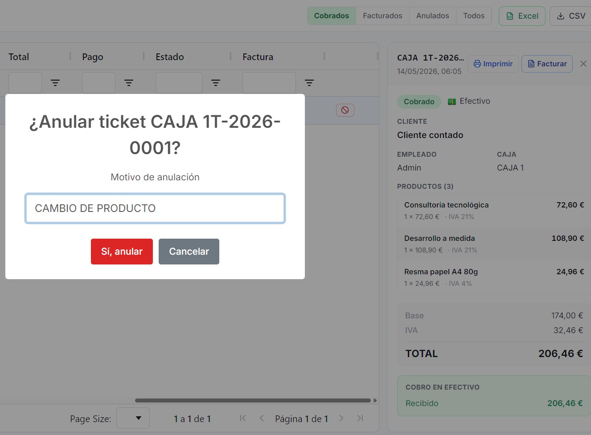The width and height of the screenshot is (591, 435).
Task: Confirm with the Sí, anular button
Action: pyautogui.click(x=122, y=252)
